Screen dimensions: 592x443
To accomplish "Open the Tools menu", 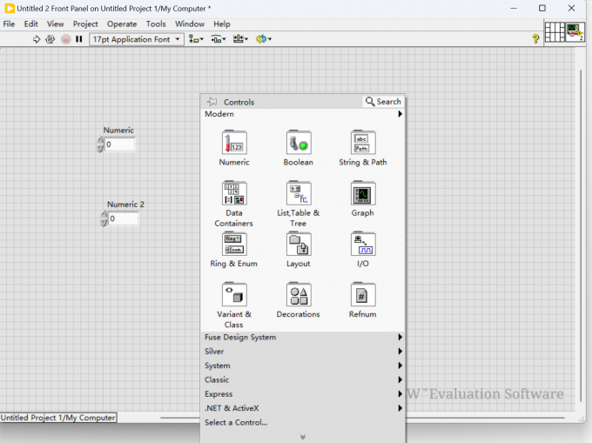I will click(x=156, y=23).
